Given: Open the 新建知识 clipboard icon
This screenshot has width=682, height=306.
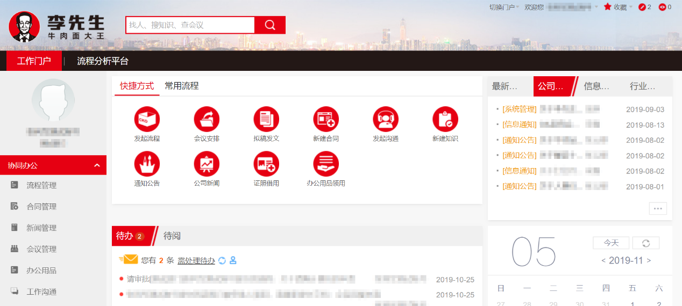Looking at the screenshot, I should tap(445, 119).
